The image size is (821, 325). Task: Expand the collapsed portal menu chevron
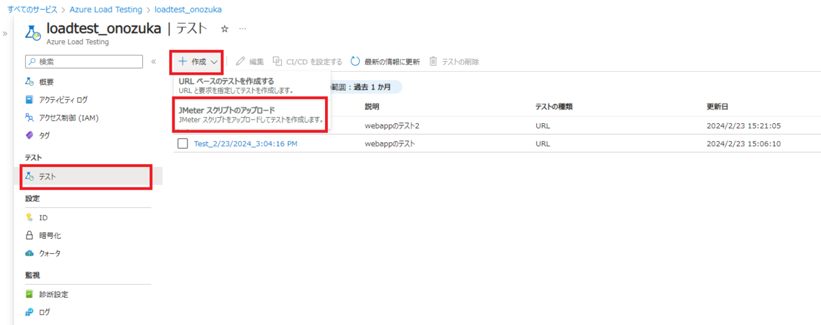tap(5, 33)
